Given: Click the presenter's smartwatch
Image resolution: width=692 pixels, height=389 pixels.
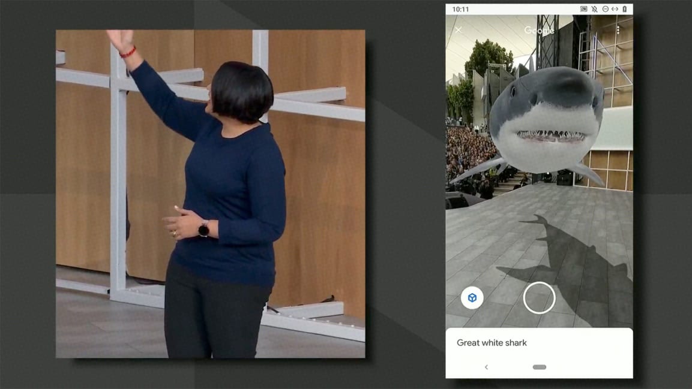Looking at the screenshot, I should click(x=204, y=228).
